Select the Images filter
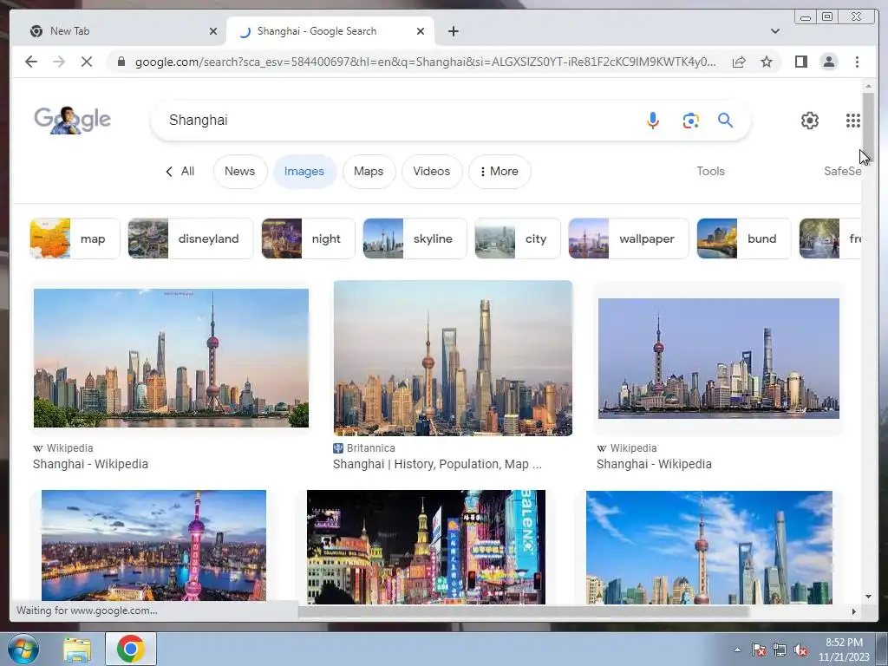The image size is (888, 666). coord(304,171)
